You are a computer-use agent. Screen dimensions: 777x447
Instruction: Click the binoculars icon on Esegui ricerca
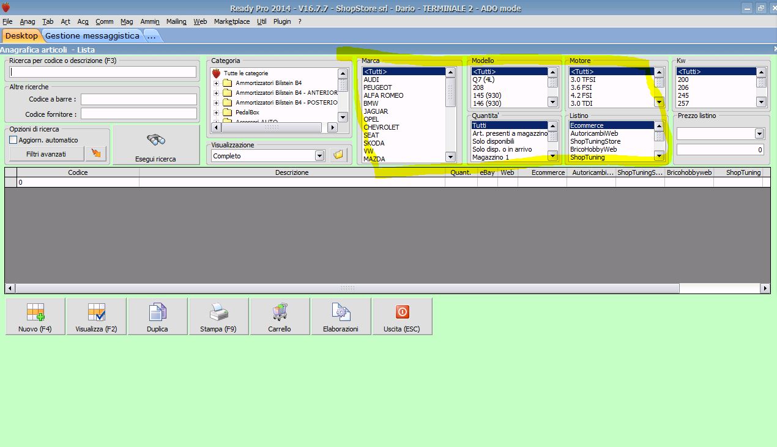157,140
